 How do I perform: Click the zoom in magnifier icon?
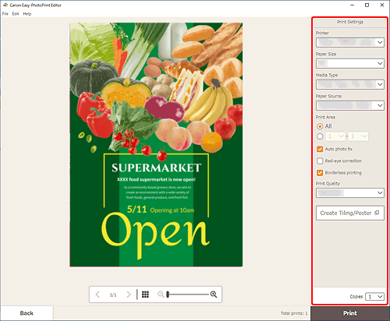(214, 295)
